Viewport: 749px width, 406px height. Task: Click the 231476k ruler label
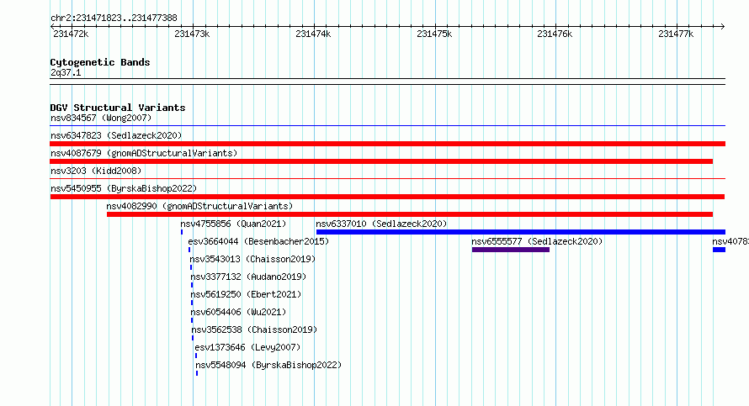(x=555, y=34)
